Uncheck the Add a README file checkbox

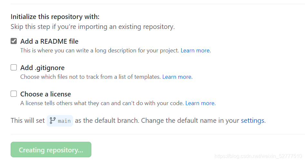(14, 41)
